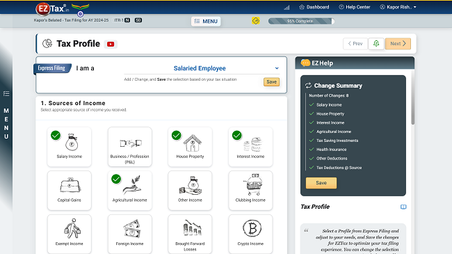This screenshot has width=452, height=254.
Task: Save the Express Filing selection
Action: (x=271, y=82)
